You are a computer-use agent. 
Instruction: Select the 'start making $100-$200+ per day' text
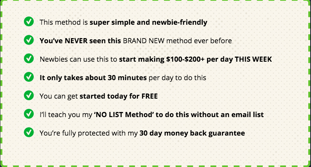[x=176, y=59]
